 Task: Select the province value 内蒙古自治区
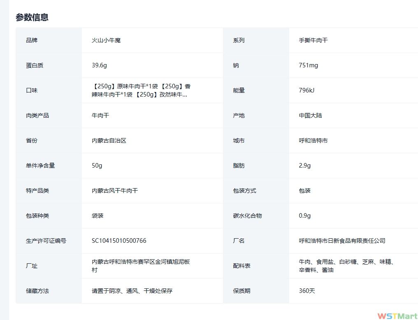click(109, 140)
